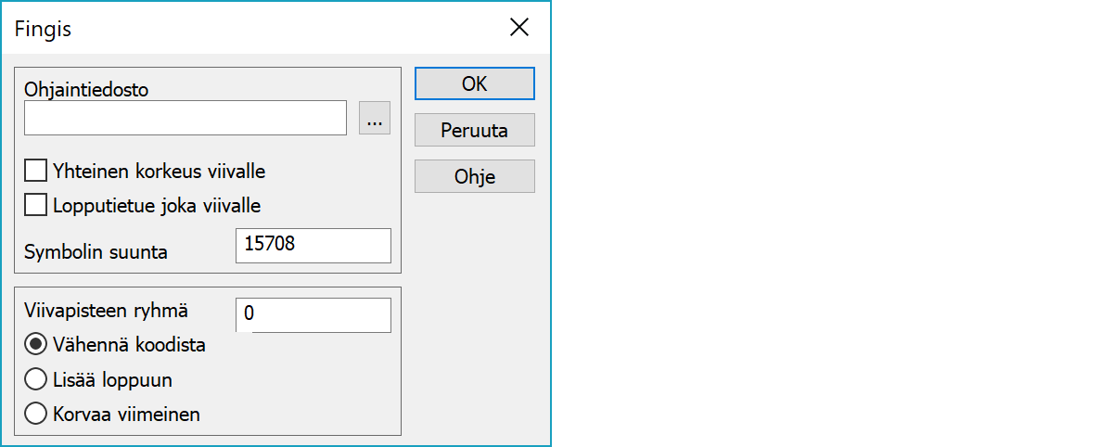The height and width of the screenshot is (447, 1113).
Task: Open help via the Ohje button
Action: coord(474,176)
